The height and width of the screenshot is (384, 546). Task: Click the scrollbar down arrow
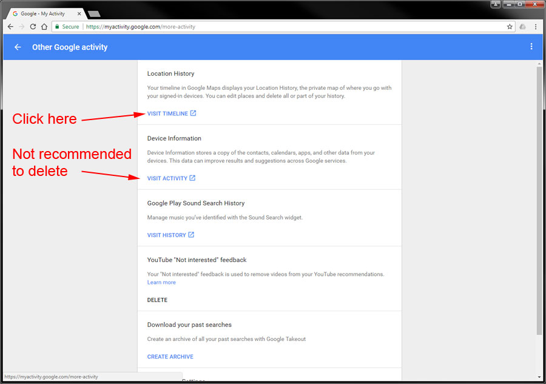(x=539, y=377)
